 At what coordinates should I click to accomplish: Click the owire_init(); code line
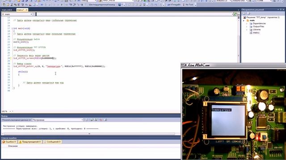tap(21, 42)
